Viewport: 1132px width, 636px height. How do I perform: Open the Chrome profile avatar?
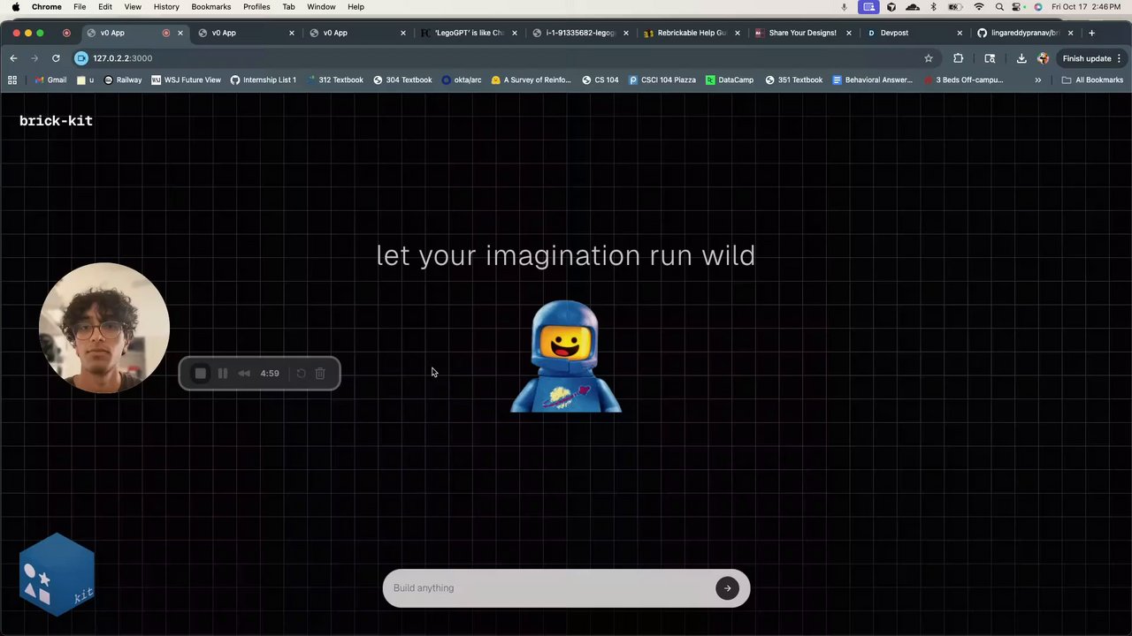1043,58
